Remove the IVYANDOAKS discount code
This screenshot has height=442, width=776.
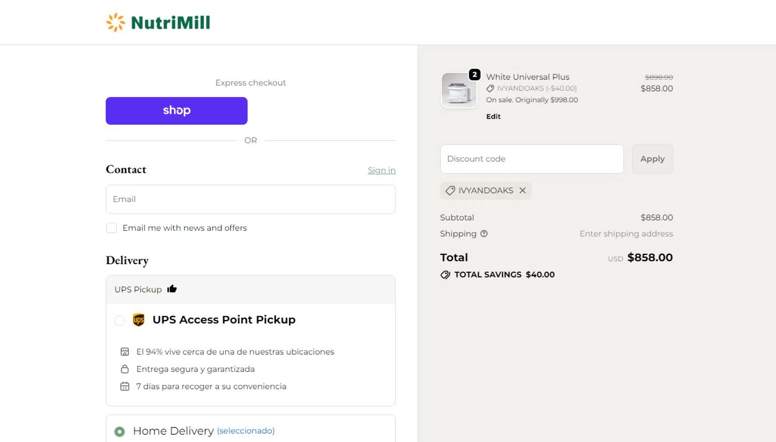click(523, 191)
